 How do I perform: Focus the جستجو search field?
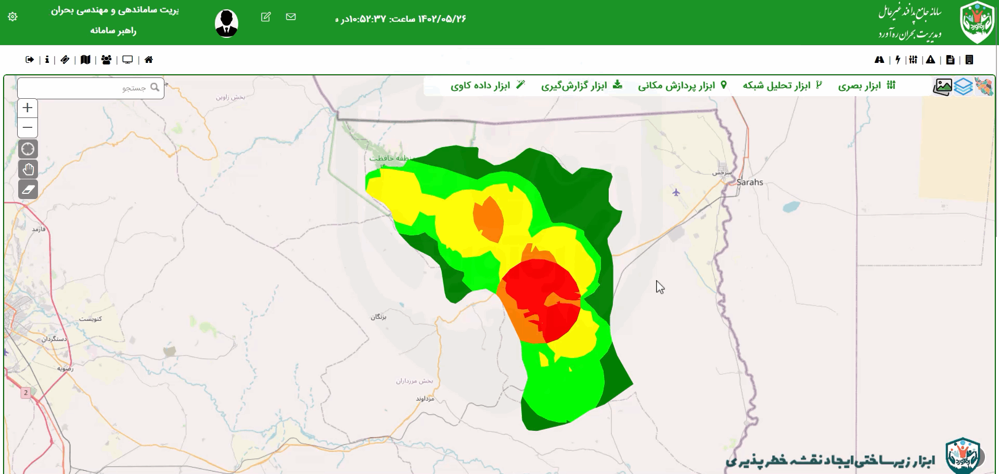pyautogui.click(x=91, y=88)
